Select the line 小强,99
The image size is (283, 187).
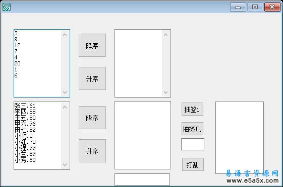click(x=25, y=148)
